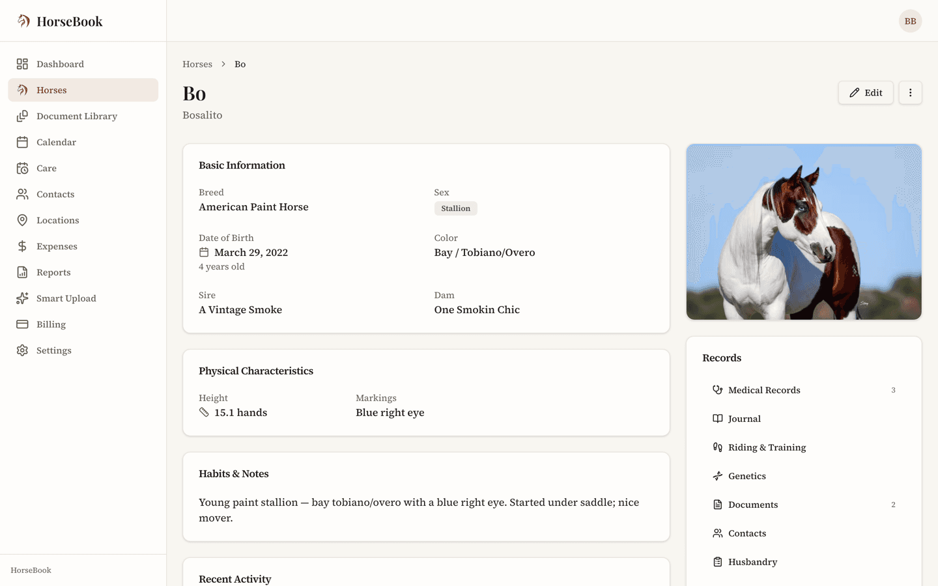Open Documents in the Records panel
Image resolution: width=938 pixels, height=586 pixels.
pyautogui.click(x=804, y=505)
